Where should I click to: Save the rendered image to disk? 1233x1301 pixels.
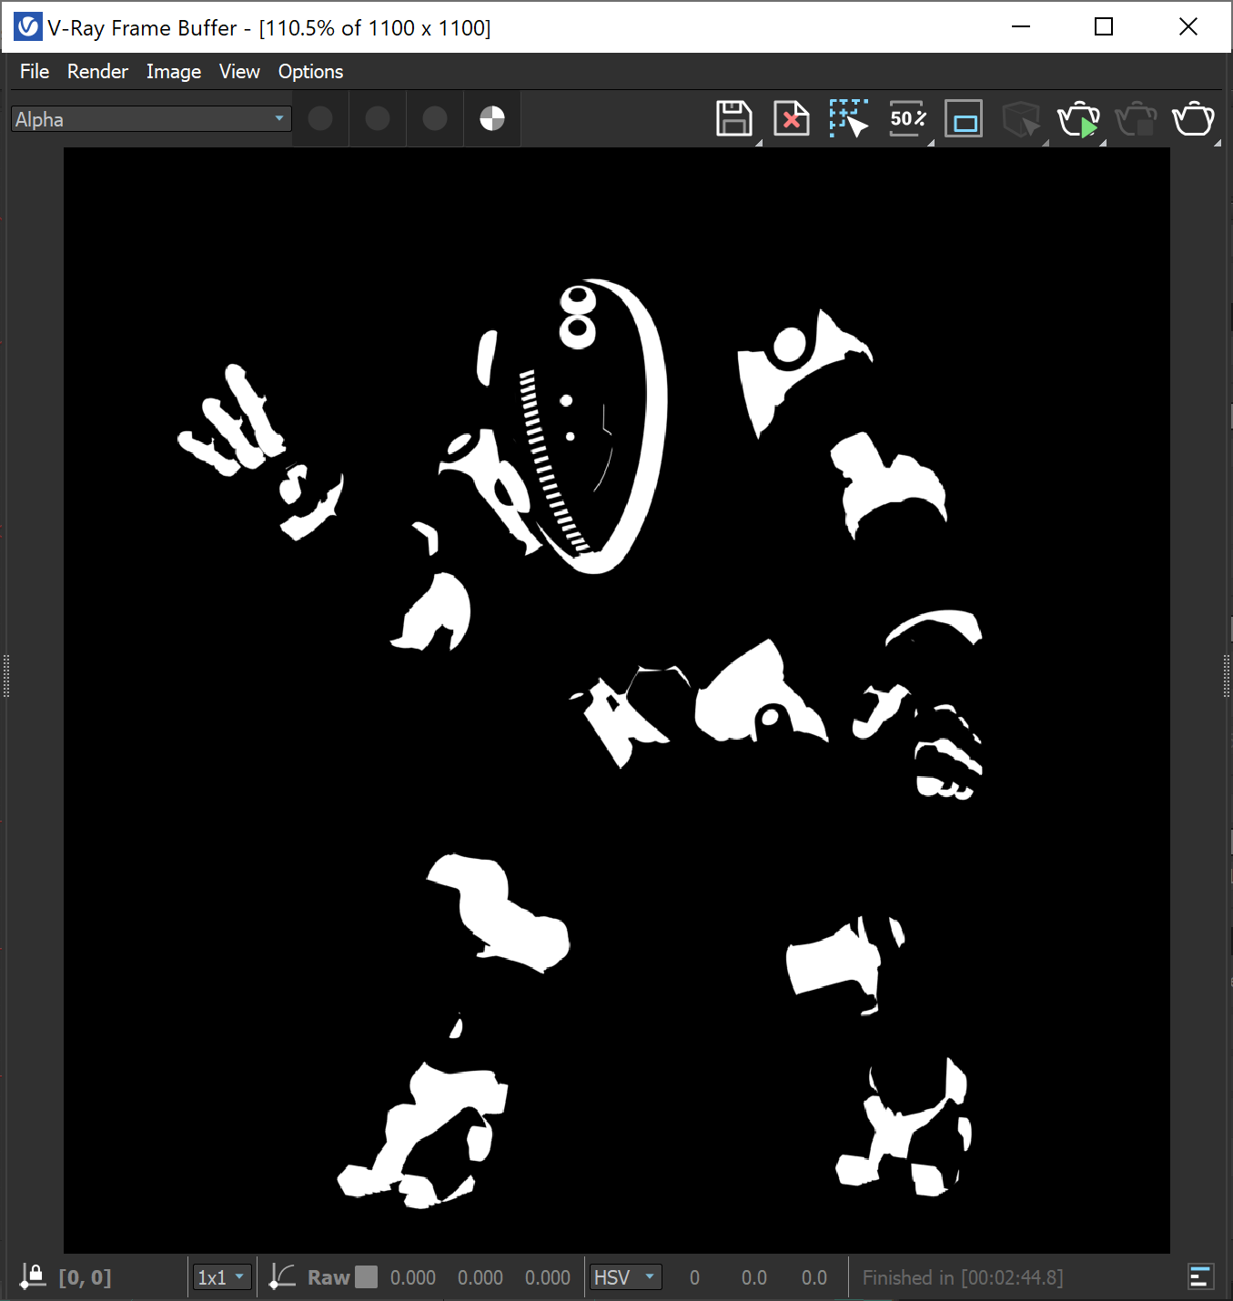733,118
